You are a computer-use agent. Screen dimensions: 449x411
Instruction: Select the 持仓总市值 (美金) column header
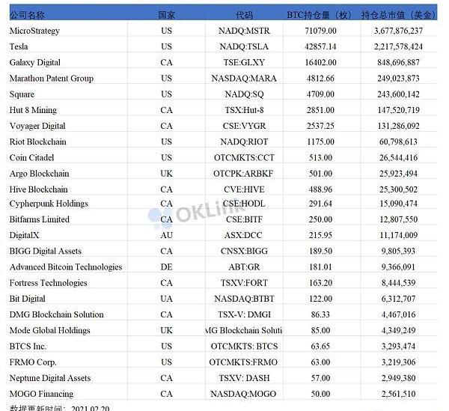point(397,15)
